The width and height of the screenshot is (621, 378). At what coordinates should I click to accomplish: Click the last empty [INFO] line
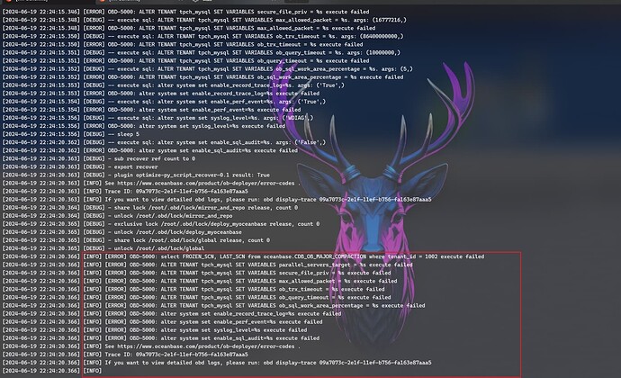pos(52,371)
